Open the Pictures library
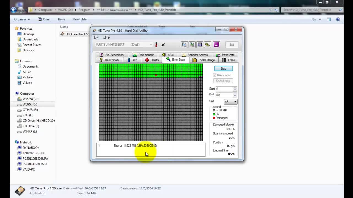This screenshot has width=353, height=198. point(28,77)
